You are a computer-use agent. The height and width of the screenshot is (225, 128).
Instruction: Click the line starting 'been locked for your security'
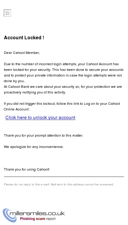(64, 70)
